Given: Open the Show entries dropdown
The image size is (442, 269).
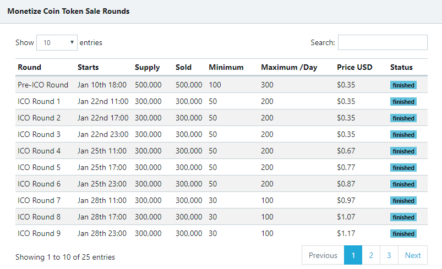Looking at the screenshot, I should (x=57, y=42).
